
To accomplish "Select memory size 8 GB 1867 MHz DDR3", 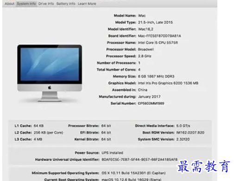I will 156,76.
